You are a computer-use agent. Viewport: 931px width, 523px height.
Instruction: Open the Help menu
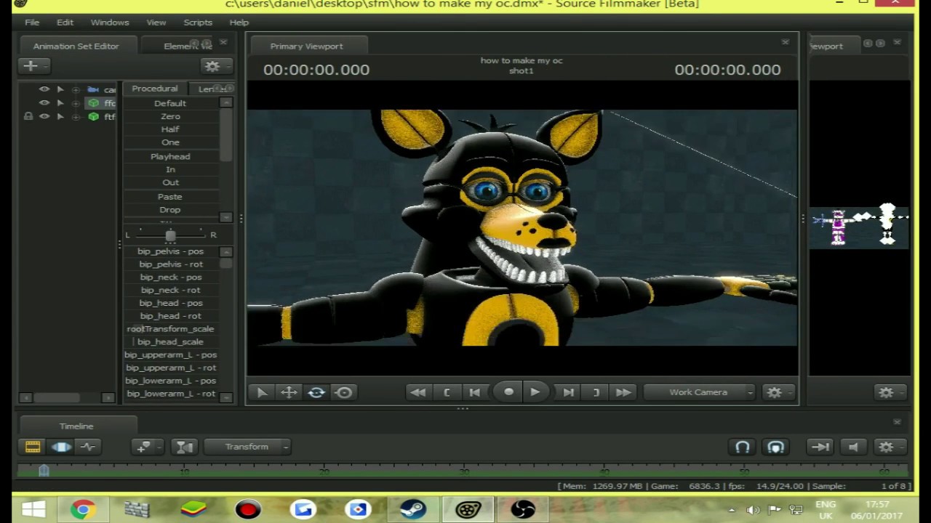coord(239,23)
